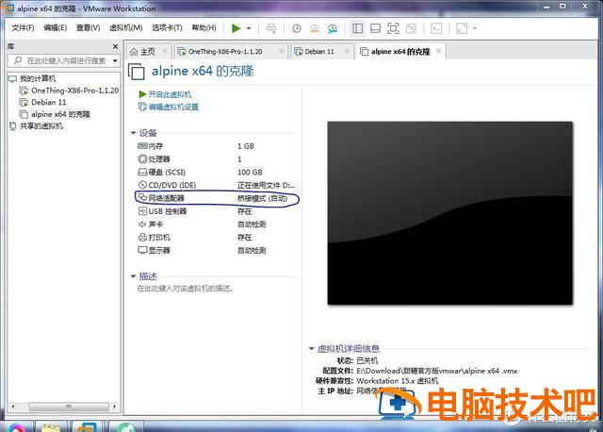Viewport: 603px width, 432px height.
Task: Close the 主页 tab
Action: (165, 51)
